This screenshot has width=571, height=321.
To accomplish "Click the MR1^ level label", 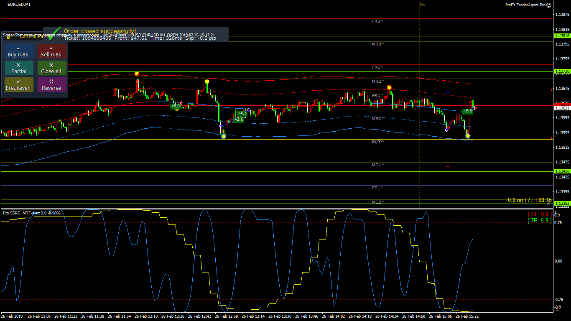I will tap(377, 119).
